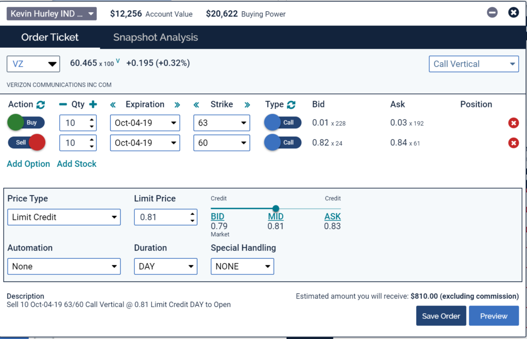Click the Limit Price input field

coord(161,217)
